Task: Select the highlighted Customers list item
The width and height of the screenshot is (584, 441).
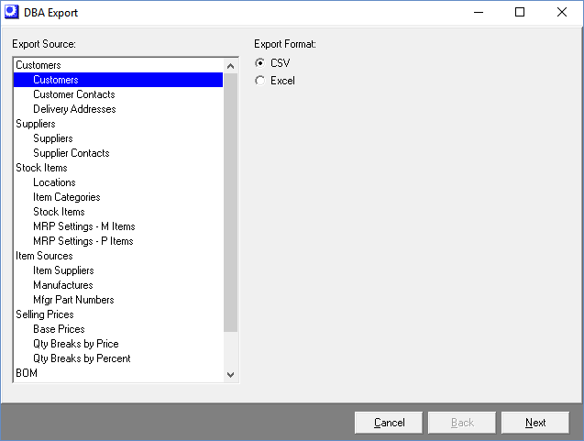Action: 118,80
